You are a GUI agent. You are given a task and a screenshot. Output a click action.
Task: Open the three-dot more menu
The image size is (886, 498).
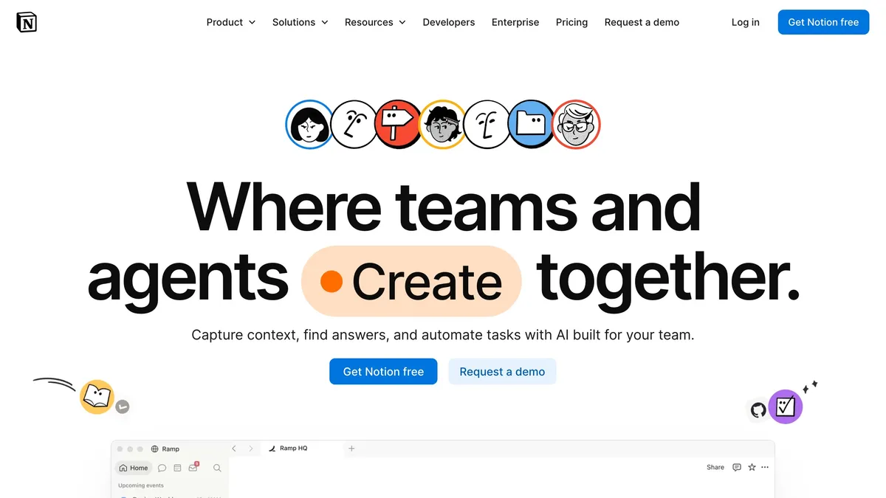coord(765,467)
